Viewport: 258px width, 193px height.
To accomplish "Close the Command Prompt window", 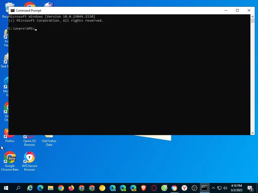I will (249, 10).
